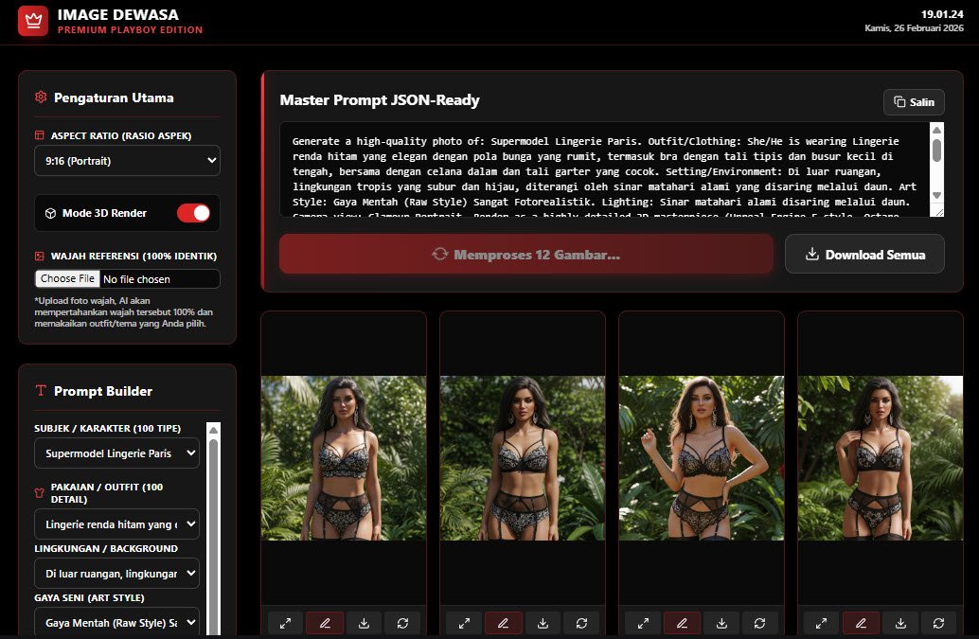Download the third generated image card

pos(721,623)
